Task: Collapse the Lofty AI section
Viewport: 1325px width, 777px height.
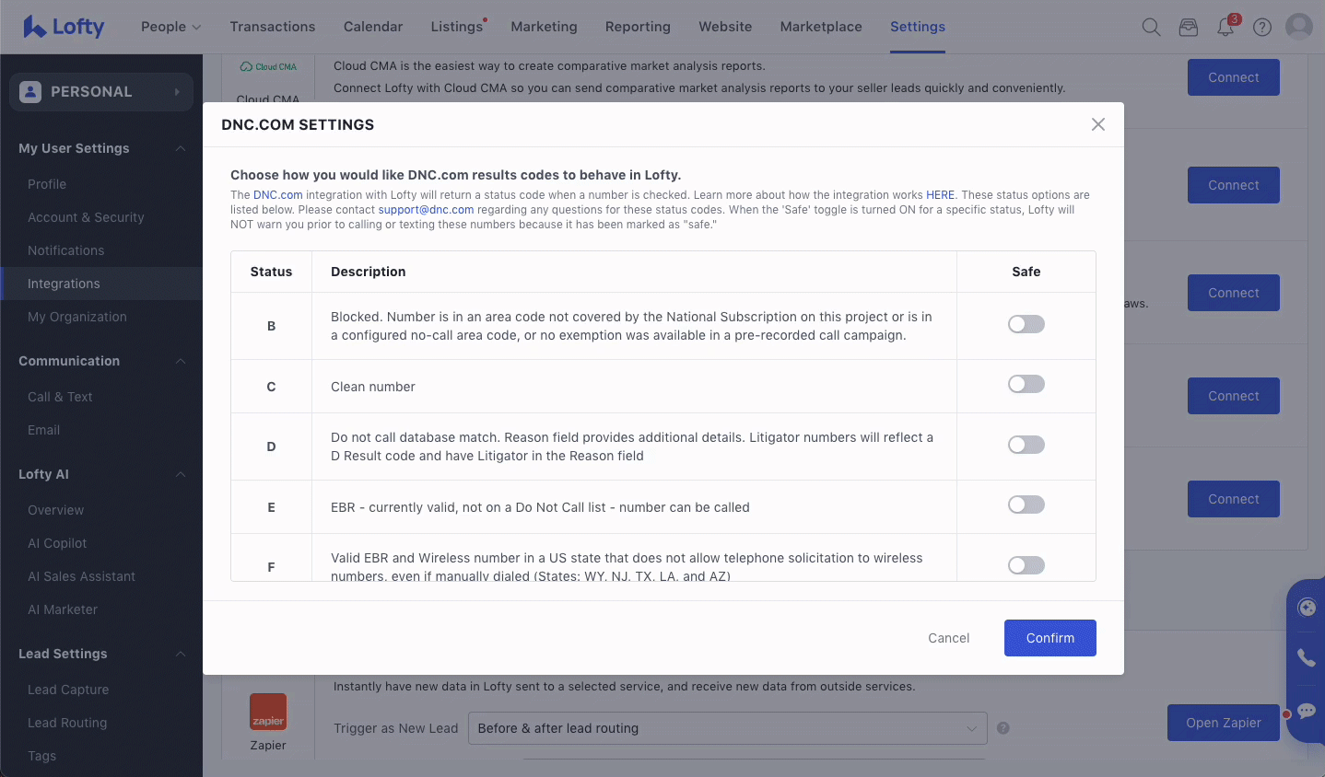Action: [181, 474]
